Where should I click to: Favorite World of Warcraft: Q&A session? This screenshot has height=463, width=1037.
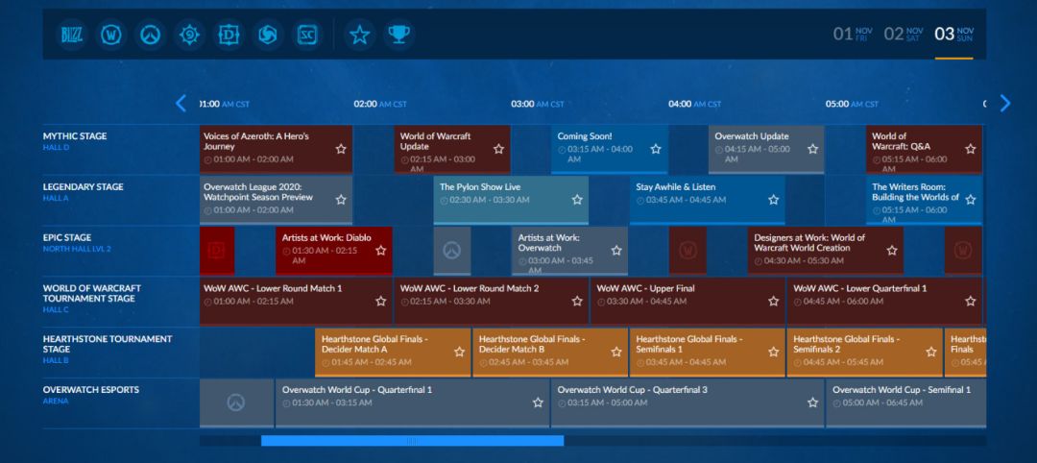tap(970, 149)
